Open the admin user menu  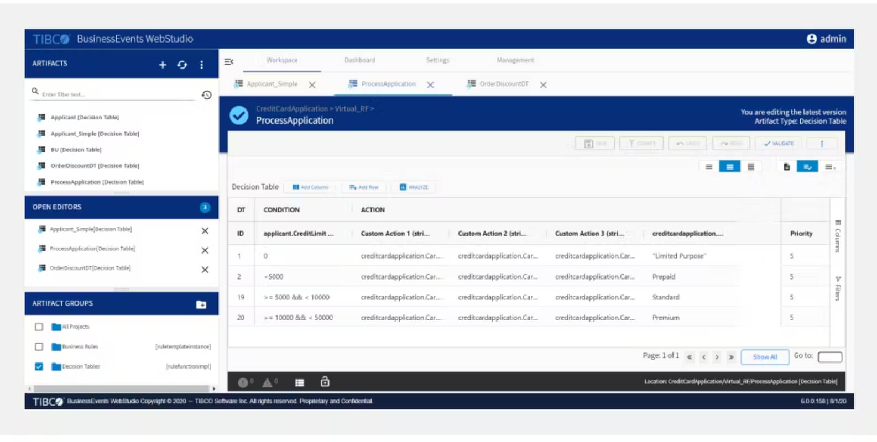[x=826, y=39]
